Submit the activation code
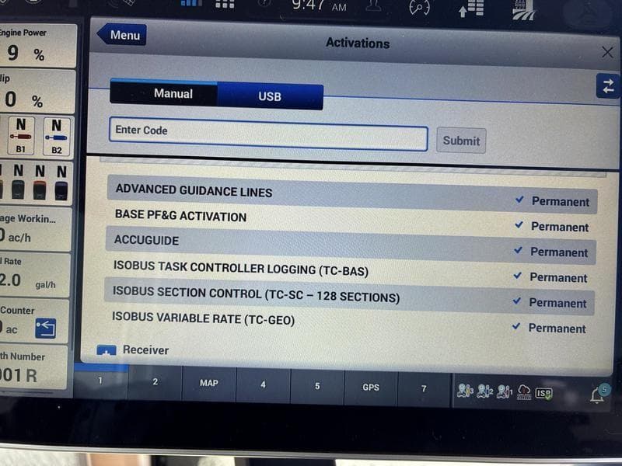This screenshot has height=466, width=622. (x=461, y=141)
